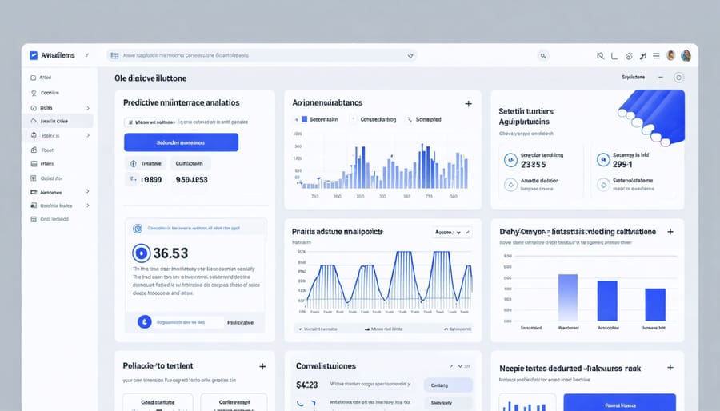Screen dimensions: 720x411
Task: Click the top address search field
Action: pyautogui.click(x=256, y=56)
